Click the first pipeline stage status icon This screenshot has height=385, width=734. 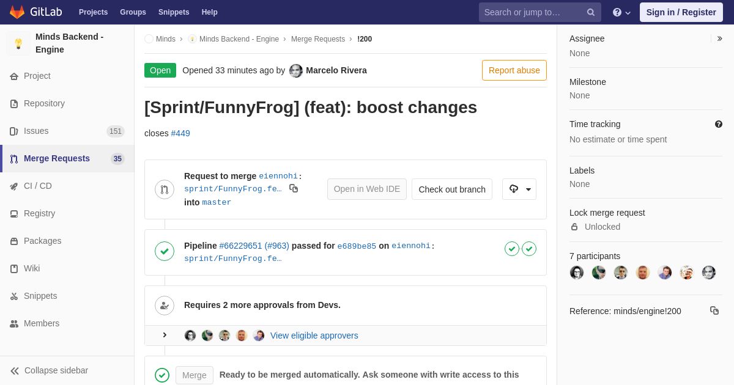(x=512, y=249)
